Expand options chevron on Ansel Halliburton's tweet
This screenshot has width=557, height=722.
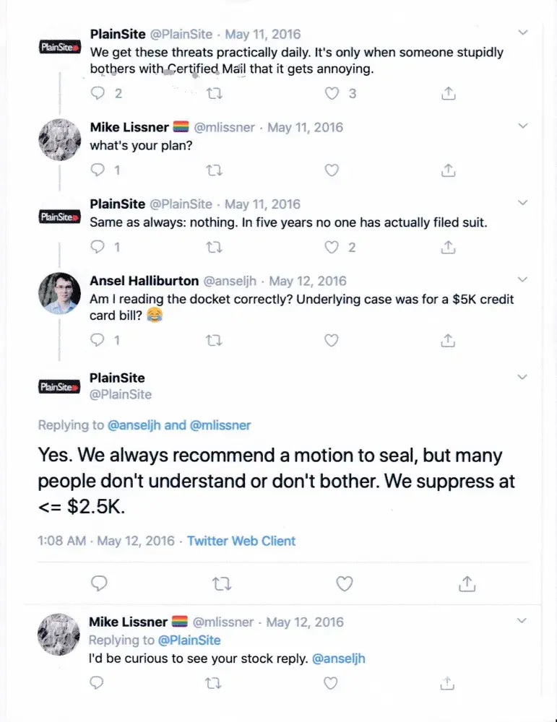[x=524, y=279]
